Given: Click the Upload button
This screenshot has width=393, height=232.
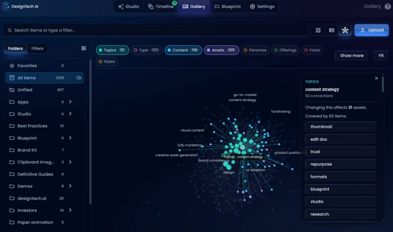Looking at the screenshot, I should [371, 30].
